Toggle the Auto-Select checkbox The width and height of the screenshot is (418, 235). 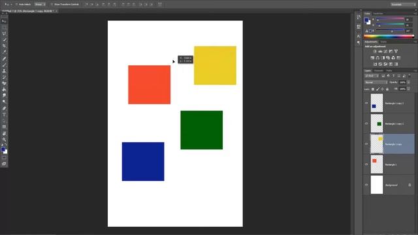pyautogui.click(x=16, y=5)
